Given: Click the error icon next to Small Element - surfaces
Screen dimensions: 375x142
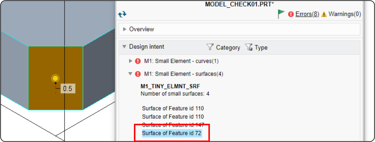Looking at the screenshot, I should point(138,74).
